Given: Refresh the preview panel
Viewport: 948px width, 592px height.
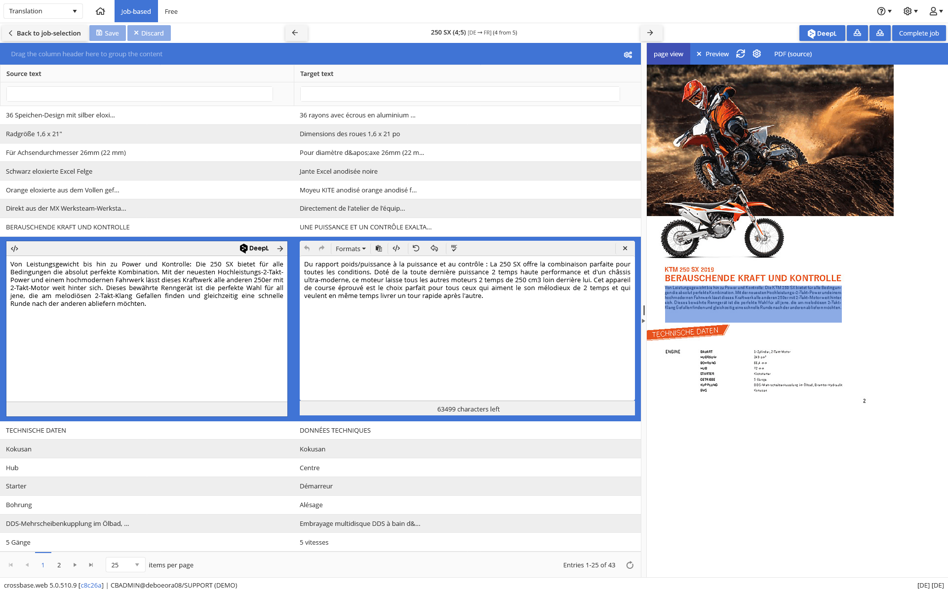Looking at the screenshot, I should (x=741, y=54).
